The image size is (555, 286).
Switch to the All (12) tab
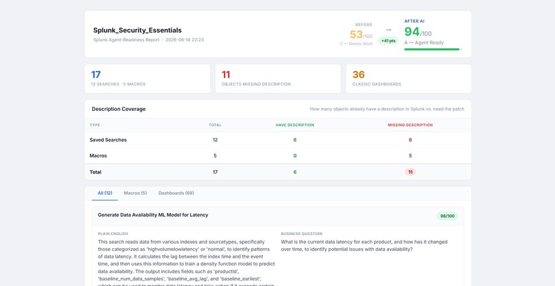[105, 193]
